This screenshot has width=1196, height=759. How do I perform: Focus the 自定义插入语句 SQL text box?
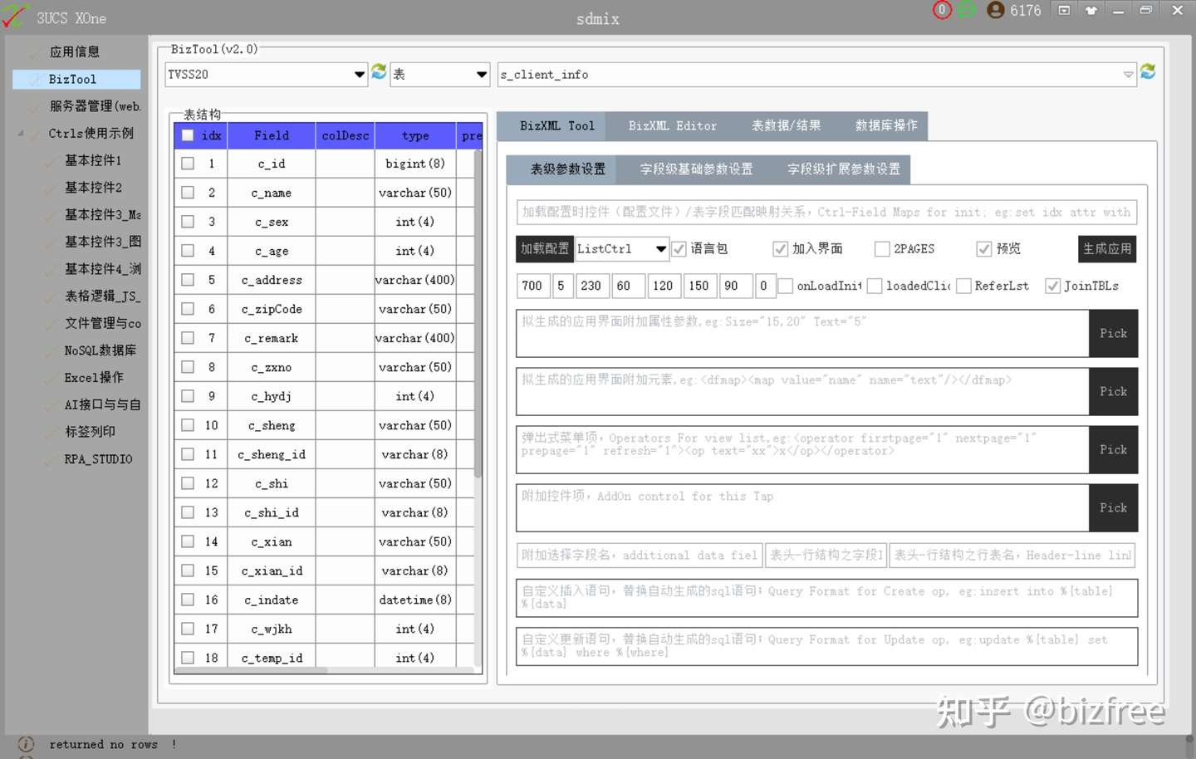(826, 598)
